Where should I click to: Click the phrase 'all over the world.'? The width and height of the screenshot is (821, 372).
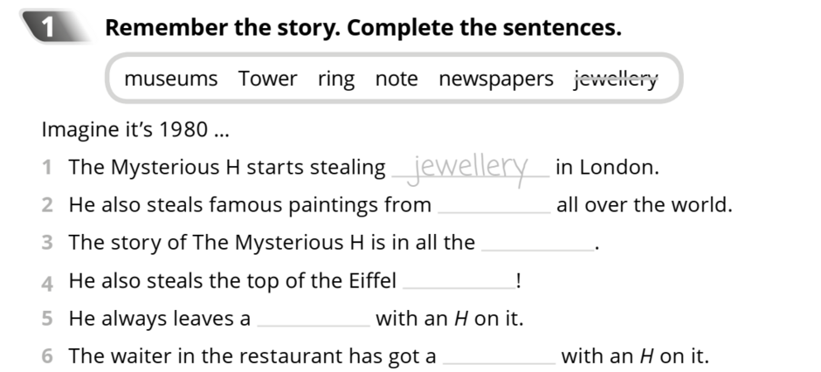(x=645, y=205)
